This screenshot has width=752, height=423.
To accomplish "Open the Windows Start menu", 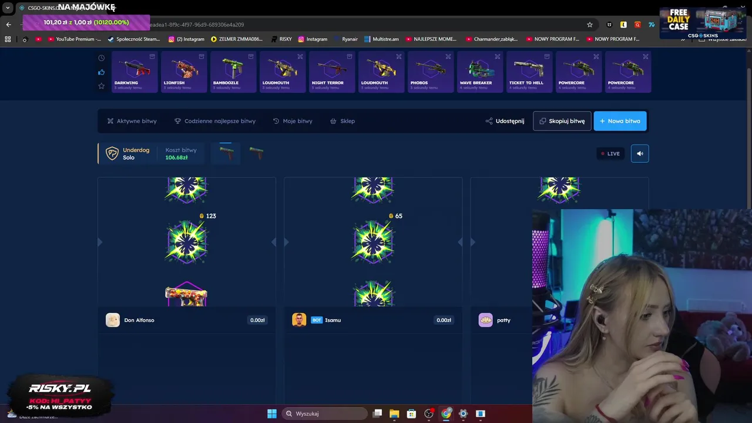I will click(x=272, y=414).
